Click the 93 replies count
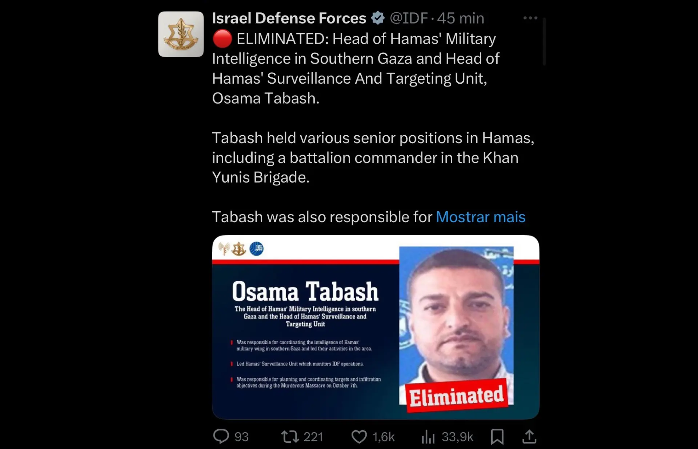The height and width of the screenshot is (449, 698). pos(241,436)
